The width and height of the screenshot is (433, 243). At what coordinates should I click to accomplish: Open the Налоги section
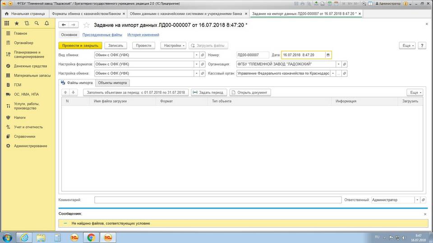coord(19,117)
